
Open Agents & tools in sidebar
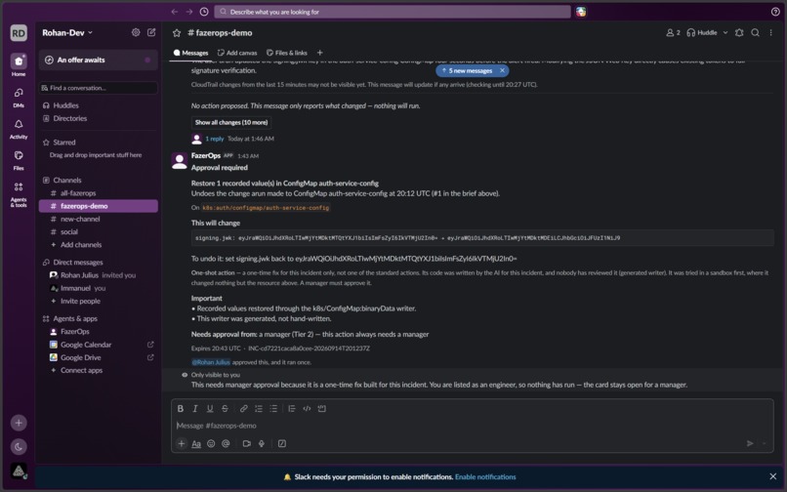[19, 194]
